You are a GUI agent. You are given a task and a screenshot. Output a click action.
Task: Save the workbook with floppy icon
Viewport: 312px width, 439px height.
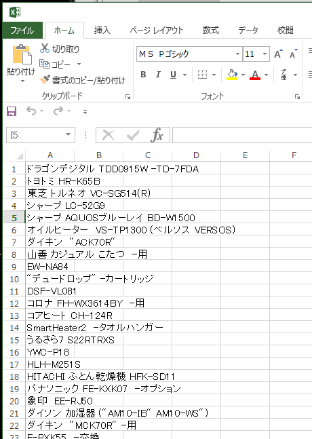point(12,111)
